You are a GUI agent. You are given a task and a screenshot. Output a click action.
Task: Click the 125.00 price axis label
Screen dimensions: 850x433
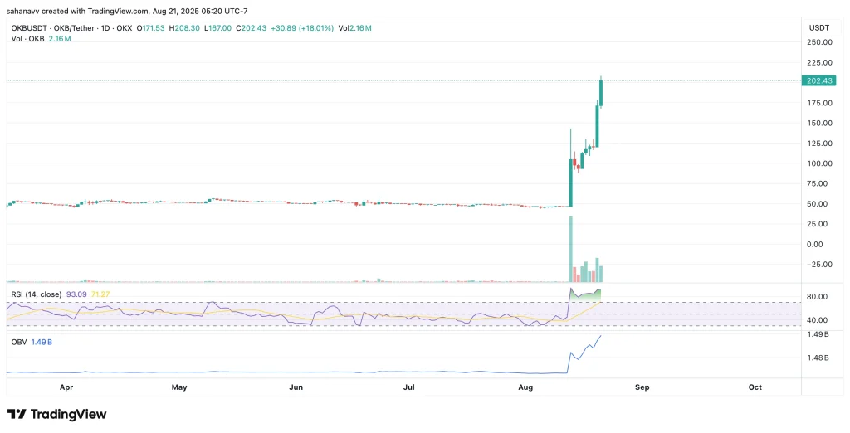(819, 144)
